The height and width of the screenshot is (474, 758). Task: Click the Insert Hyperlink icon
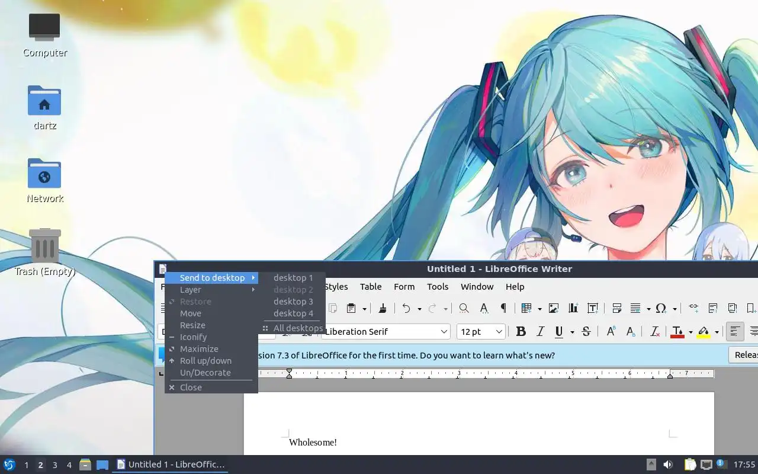693,308
